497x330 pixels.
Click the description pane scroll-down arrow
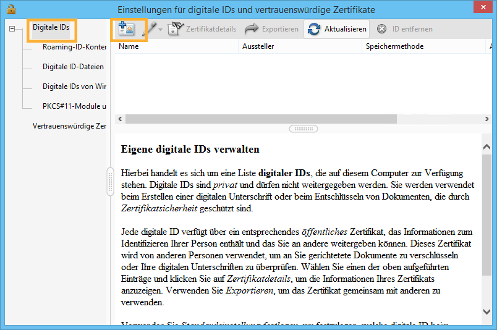[x=487, y=311]
